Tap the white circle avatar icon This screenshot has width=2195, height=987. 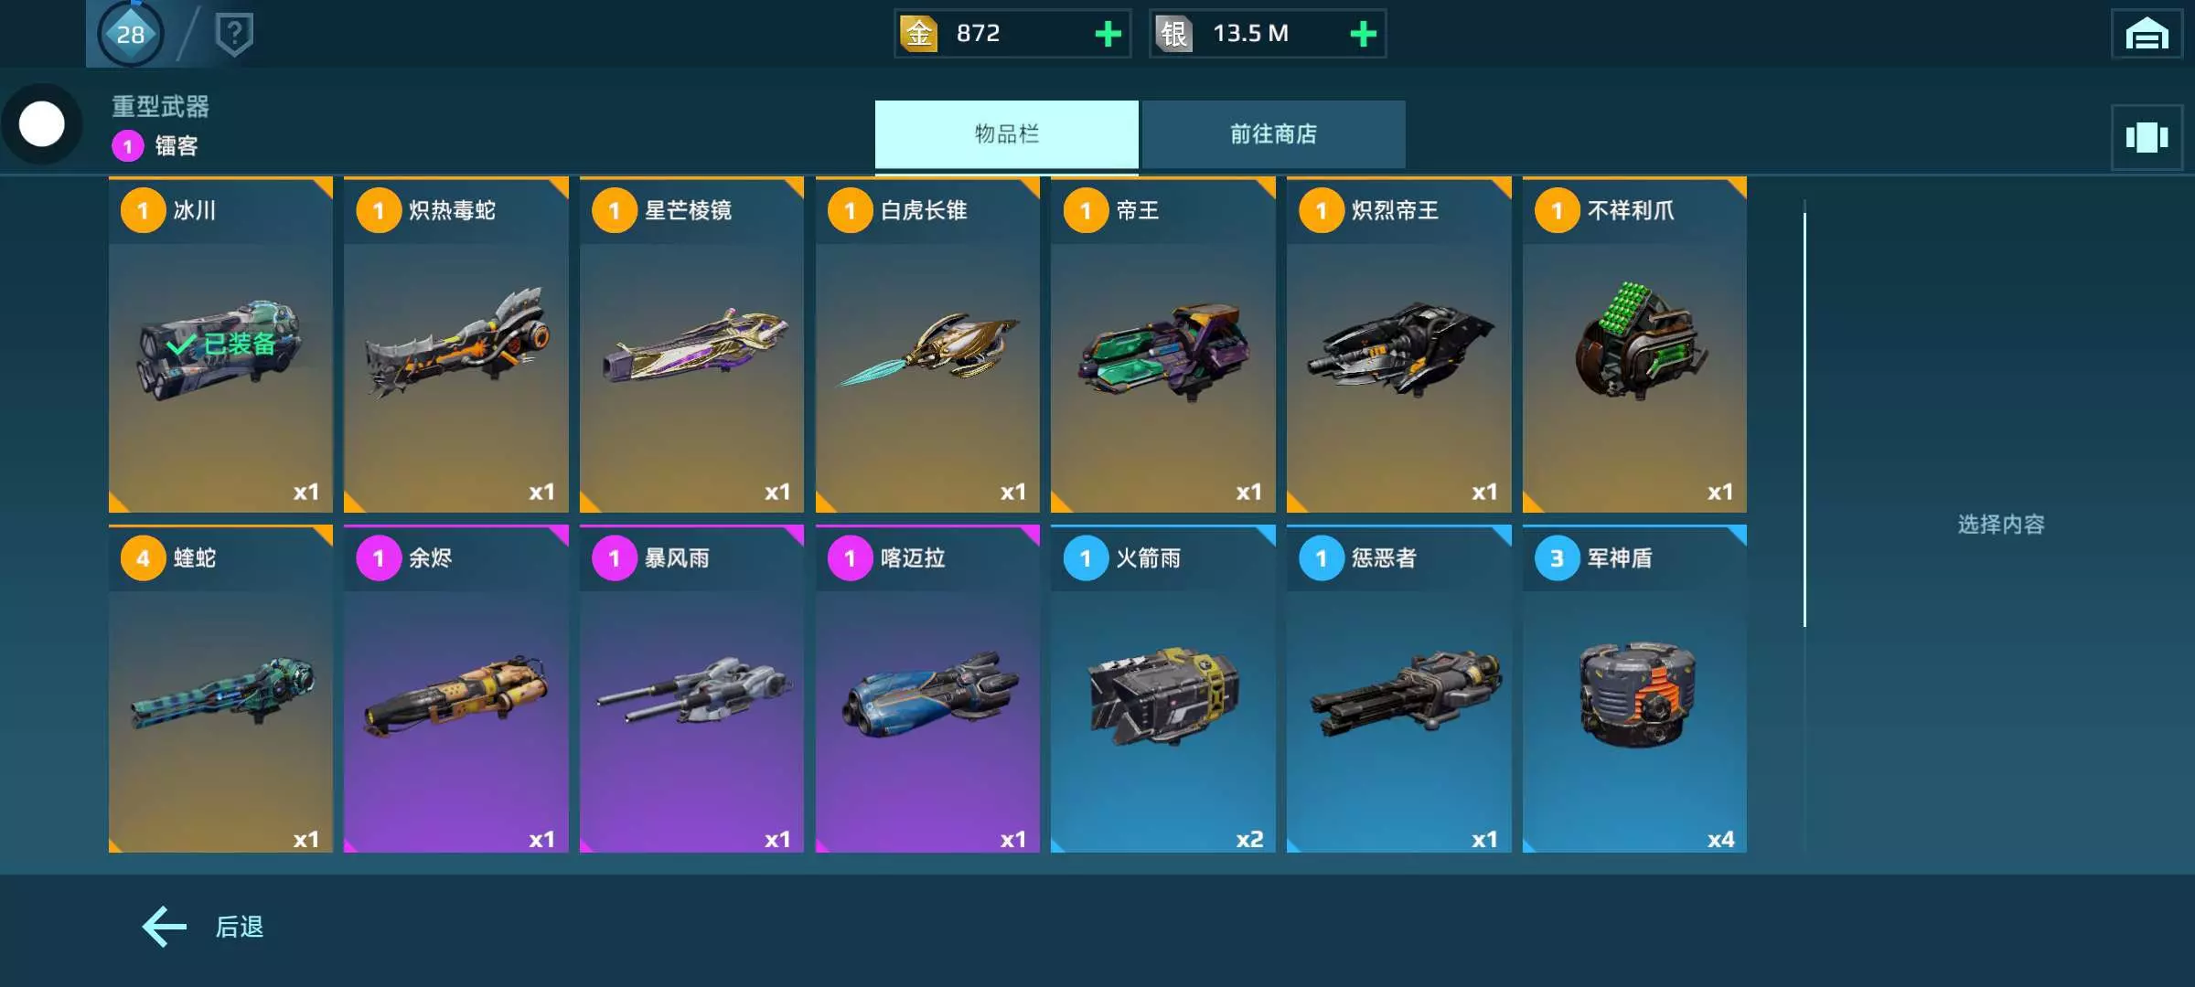tap(42, 124)
